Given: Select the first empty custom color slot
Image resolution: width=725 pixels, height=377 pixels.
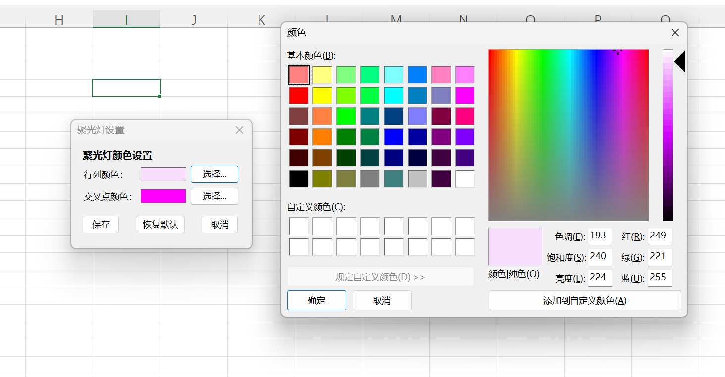Looking at the screenshot, I should click(x=299, y=226).
